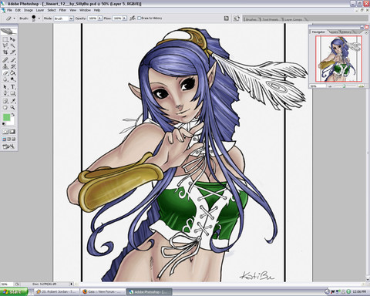
Task: Switch to Robert Jordan Firefox taskbar window
Action: point(57,292)
